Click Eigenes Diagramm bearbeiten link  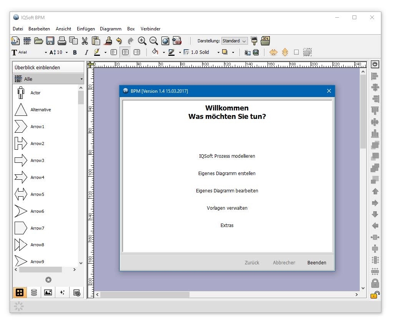coord(227,191)
